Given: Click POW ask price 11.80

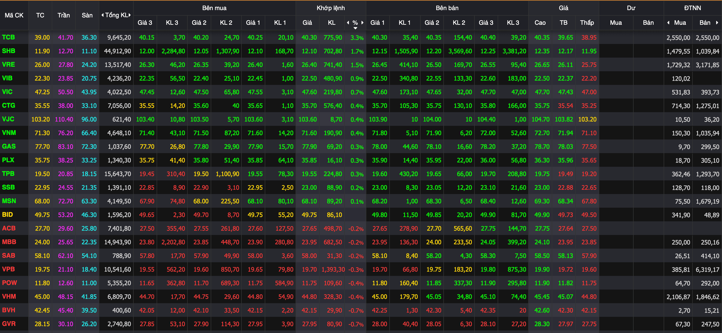Looking at the screenshot, I should (379, 283).
